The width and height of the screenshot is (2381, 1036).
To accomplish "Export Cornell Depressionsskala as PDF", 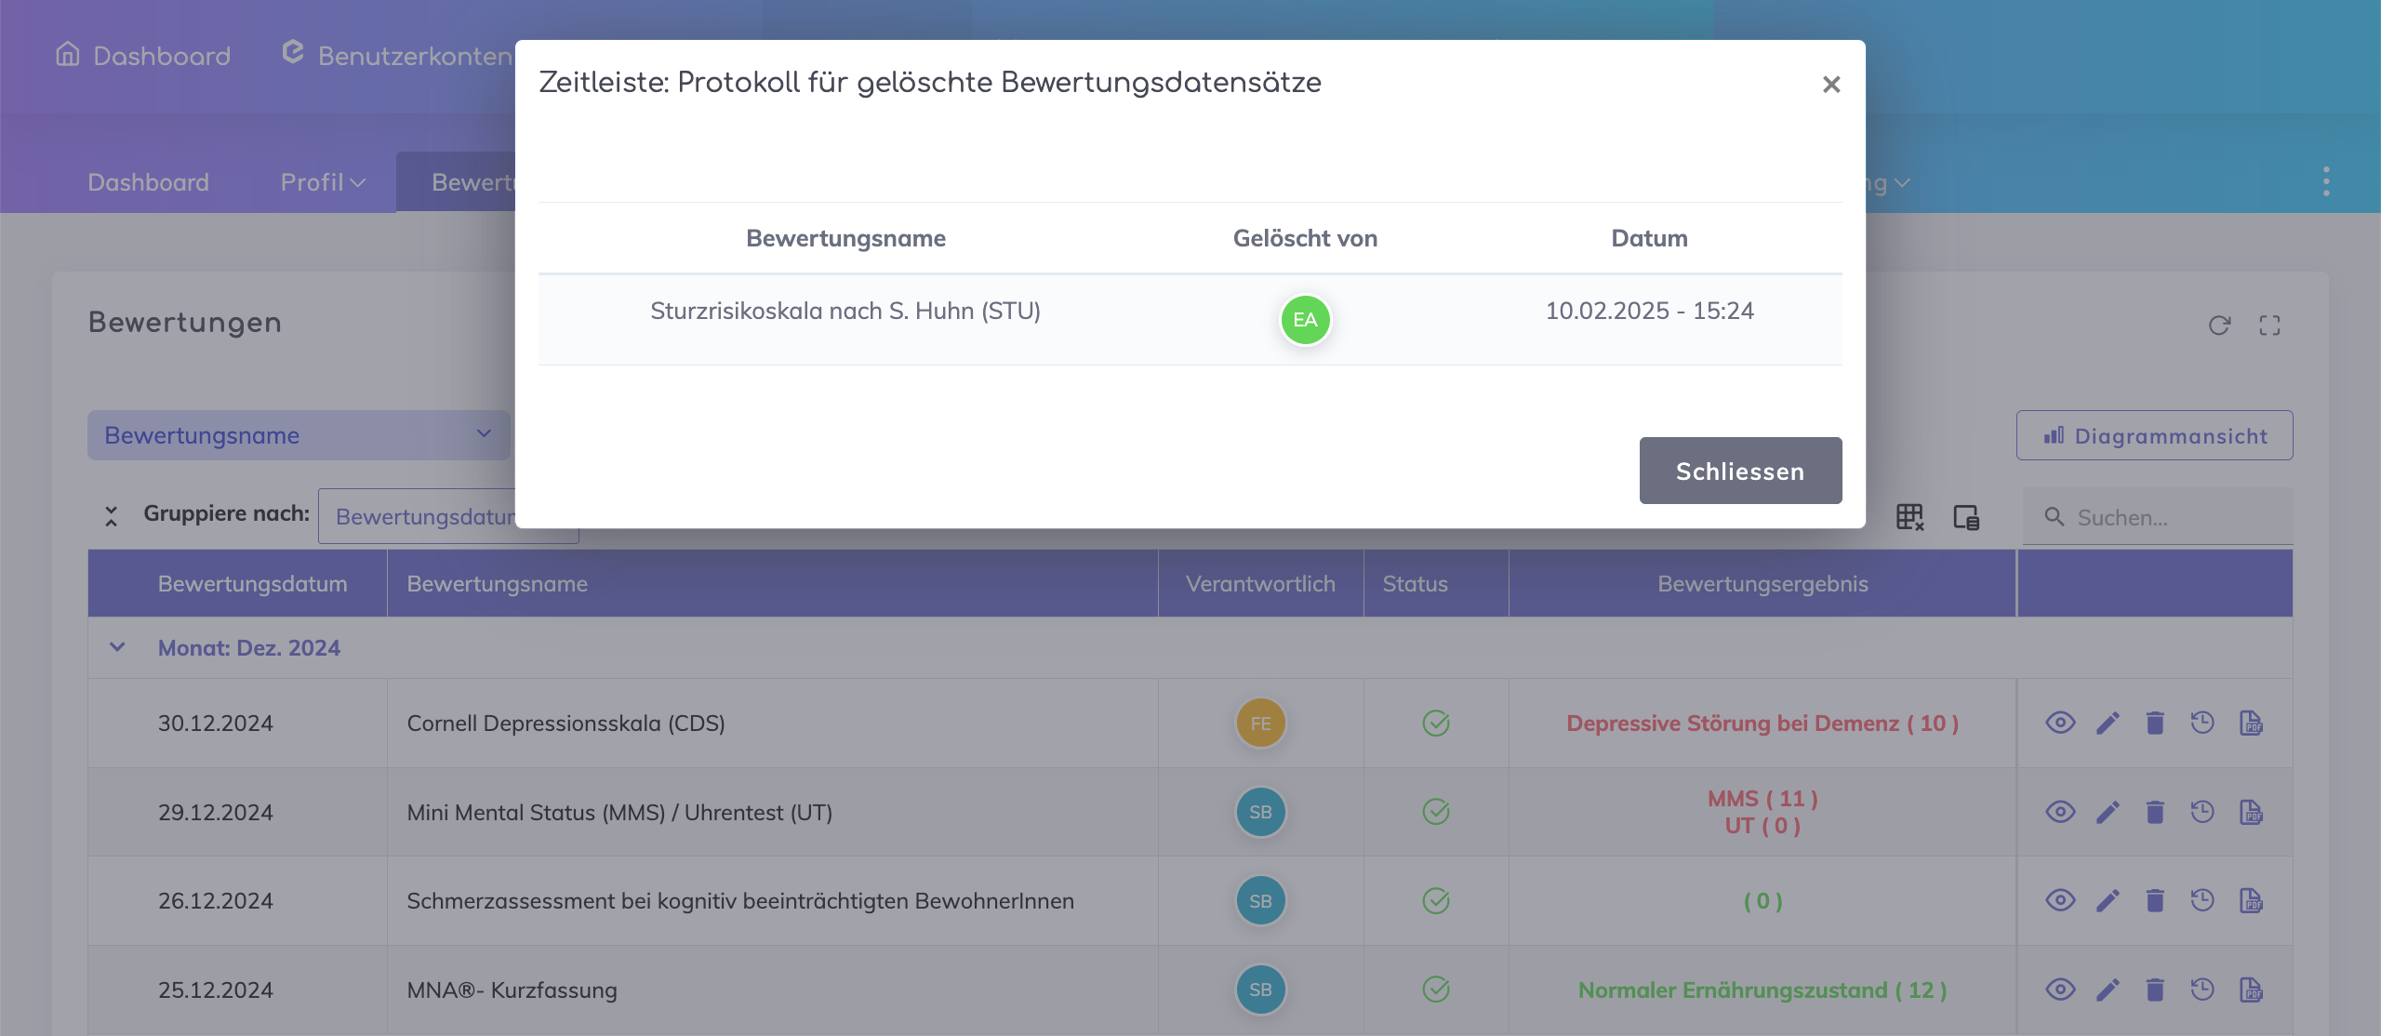I will coord(2251,723).
